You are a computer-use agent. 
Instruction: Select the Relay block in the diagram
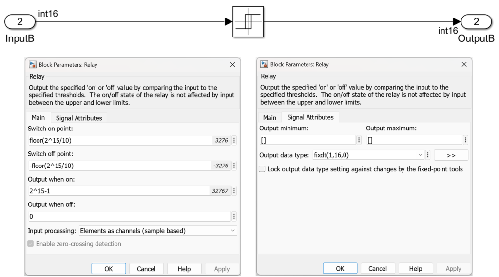(x=248, y=21)
